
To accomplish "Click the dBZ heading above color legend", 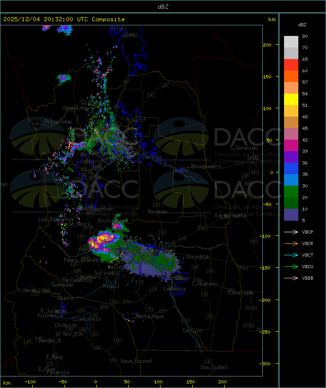I will (x=302, y=25).
